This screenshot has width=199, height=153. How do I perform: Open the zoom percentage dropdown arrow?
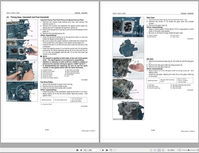pyautogui.click(x=178, y=150)
